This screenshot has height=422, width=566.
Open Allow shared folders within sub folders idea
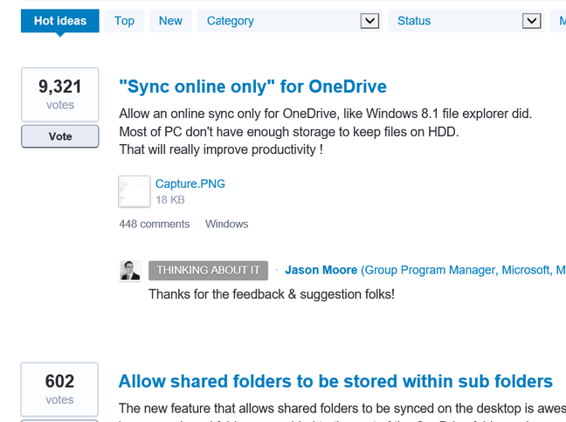coord(335,382)
